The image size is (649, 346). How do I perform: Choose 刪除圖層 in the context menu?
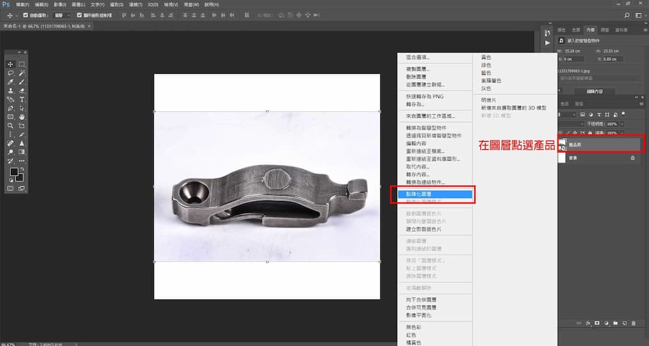pos(416,77)
